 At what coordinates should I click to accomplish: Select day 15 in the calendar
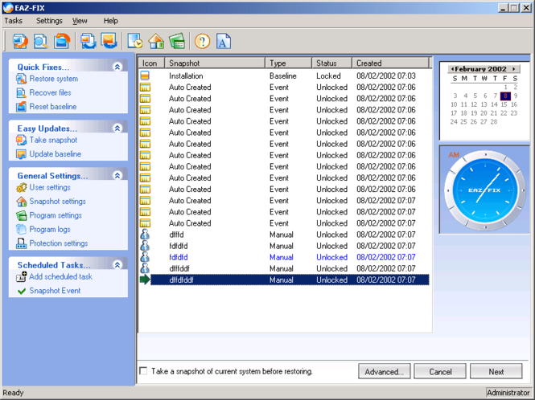[x=504, y=104]
